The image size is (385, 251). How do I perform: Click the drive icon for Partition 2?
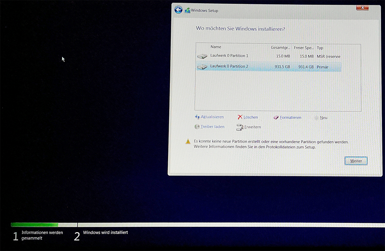click(202, 67)
